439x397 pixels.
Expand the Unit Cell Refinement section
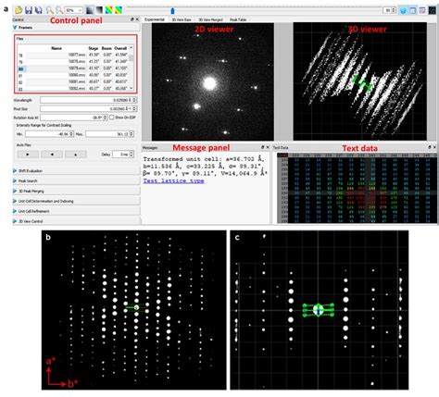[33, 211]
